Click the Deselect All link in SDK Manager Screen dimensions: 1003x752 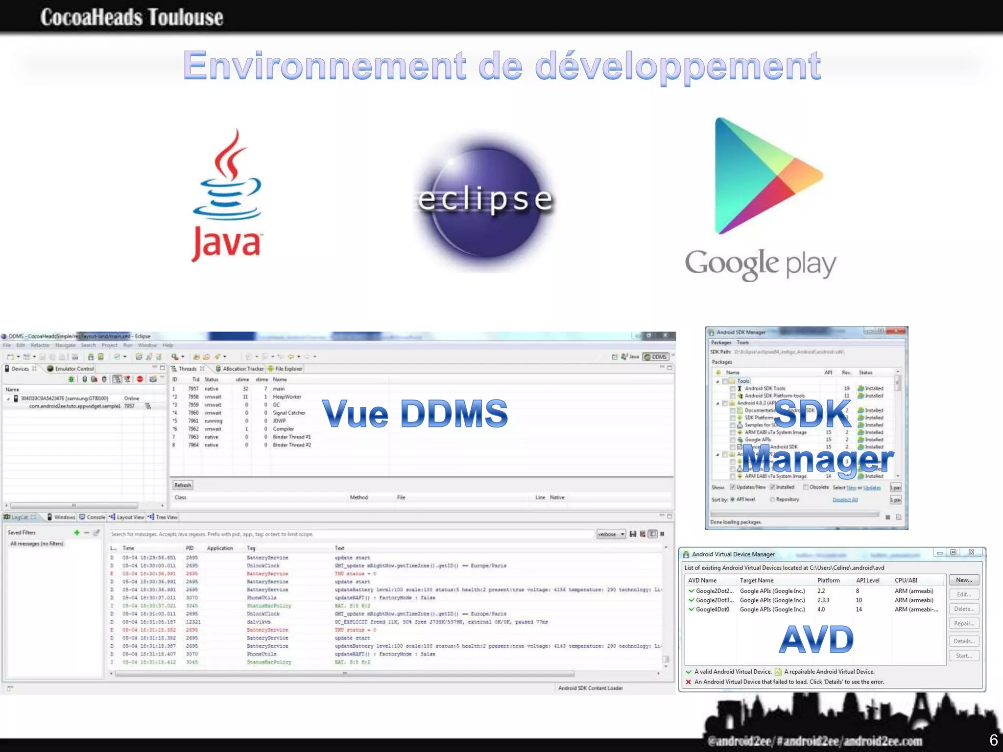[845, 499]
